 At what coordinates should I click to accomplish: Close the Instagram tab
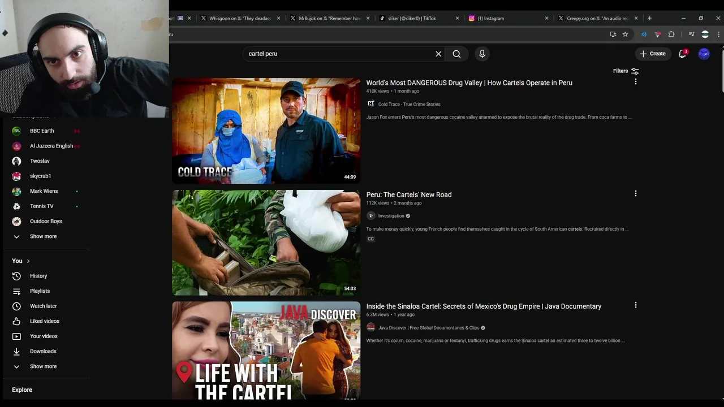tap(546, 18)
